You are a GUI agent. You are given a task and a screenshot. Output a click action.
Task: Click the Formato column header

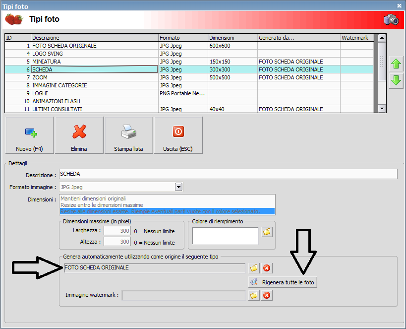[x=183, y=38]
